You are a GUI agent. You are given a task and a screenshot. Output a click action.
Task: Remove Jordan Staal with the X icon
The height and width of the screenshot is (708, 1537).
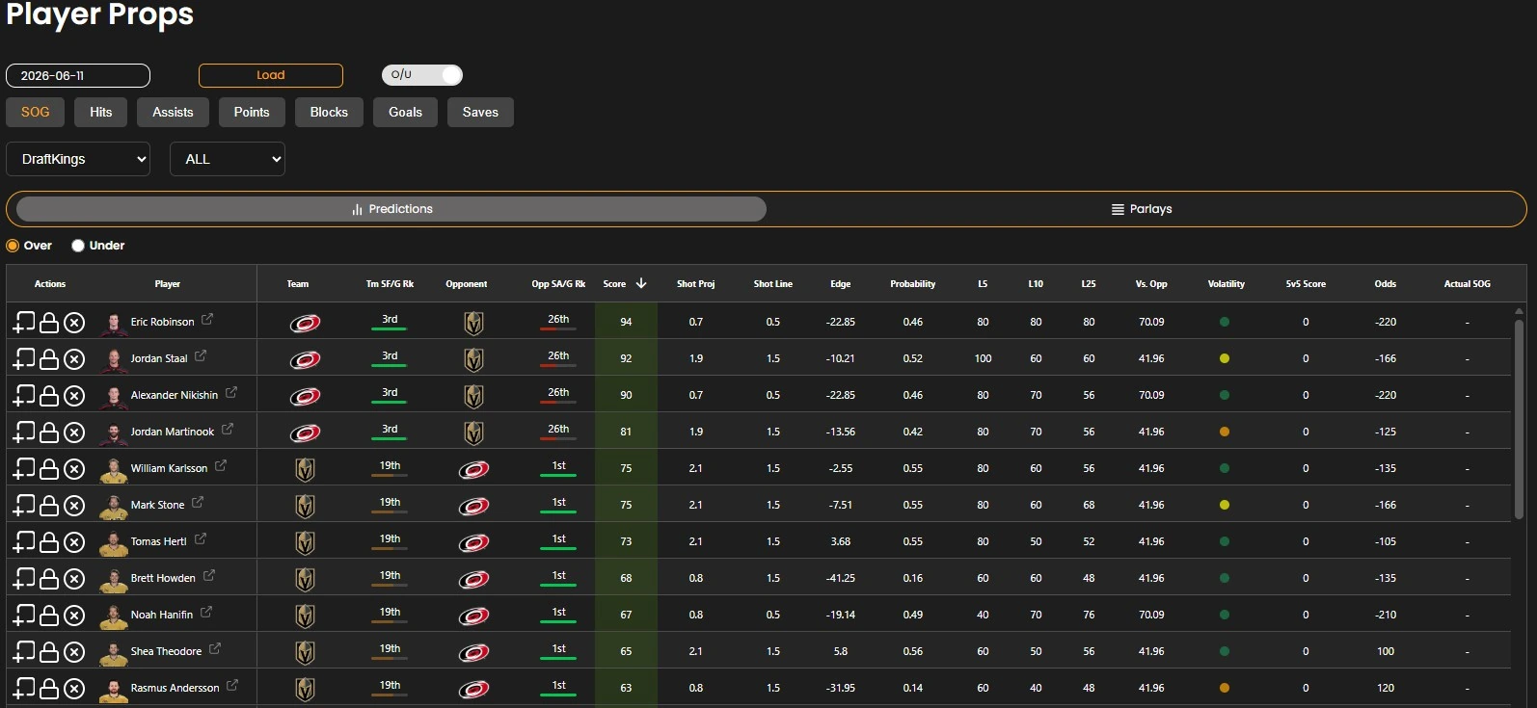[74, 359]
